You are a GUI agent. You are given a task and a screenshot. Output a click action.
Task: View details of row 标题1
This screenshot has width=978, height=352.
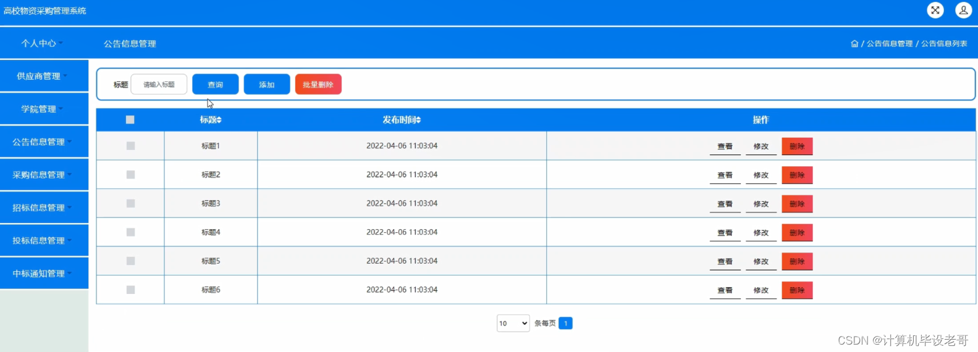point(725,146)
